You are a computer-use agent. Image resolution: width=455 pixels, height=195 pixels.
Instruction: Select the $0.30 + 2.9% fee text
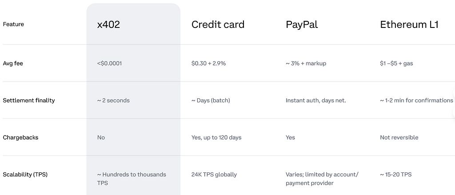208,63
